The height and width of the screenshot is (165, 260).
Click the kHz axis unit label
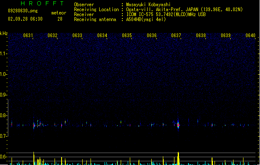(4, 33)
